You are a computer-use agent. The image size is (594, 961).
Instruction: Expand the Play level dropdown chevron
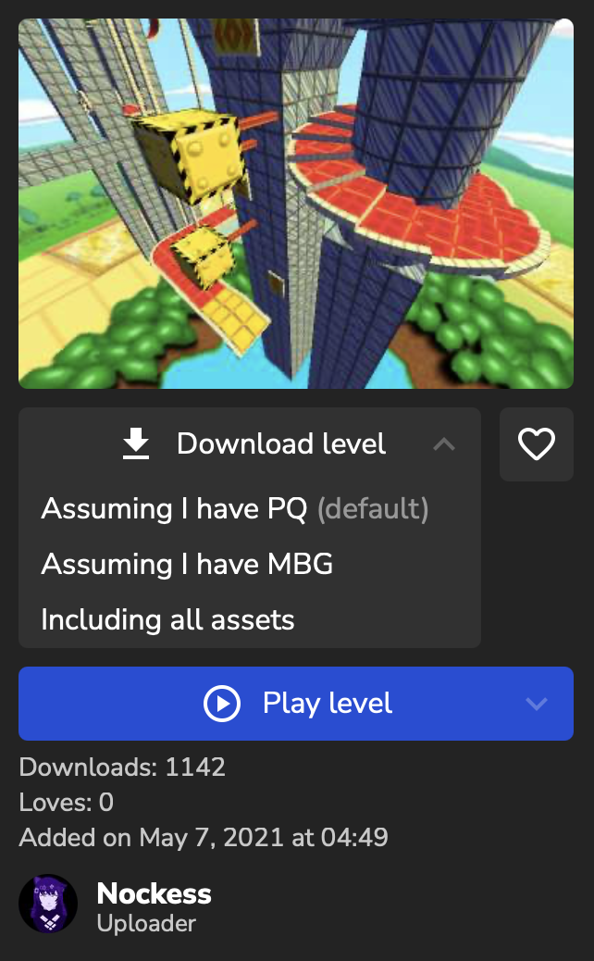click(537, 704)
